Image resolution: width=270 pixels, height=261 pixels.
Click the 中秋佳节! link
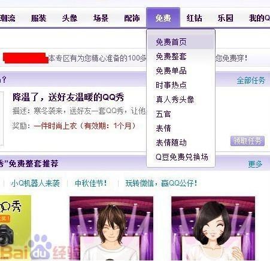pos(91,183)
